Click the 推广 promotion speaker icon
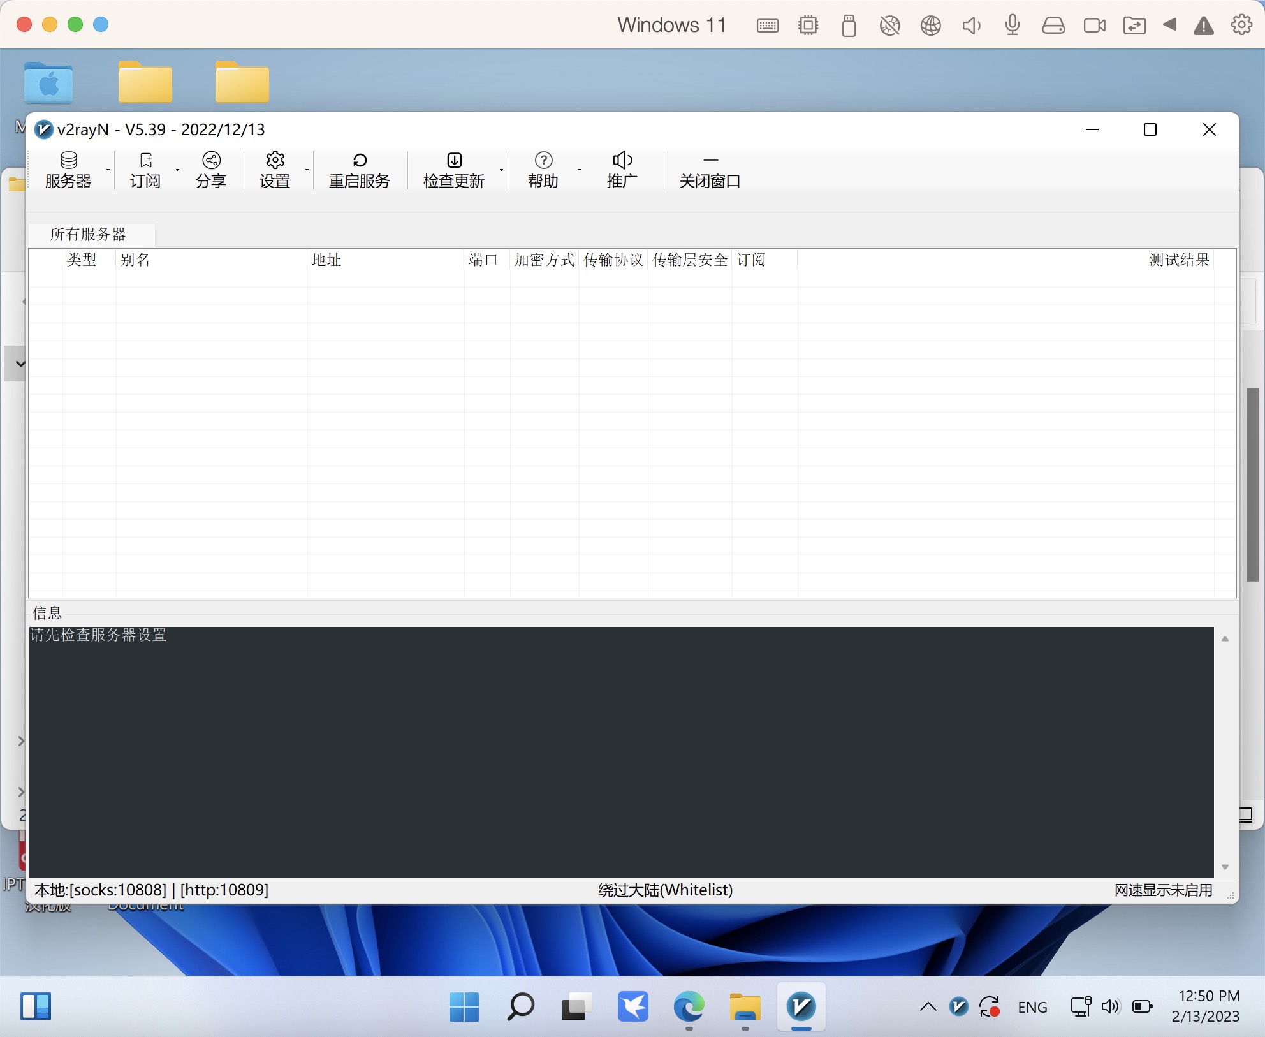Image resolution: width=1265 pixels, height=1037 pixels. point(622,160)
